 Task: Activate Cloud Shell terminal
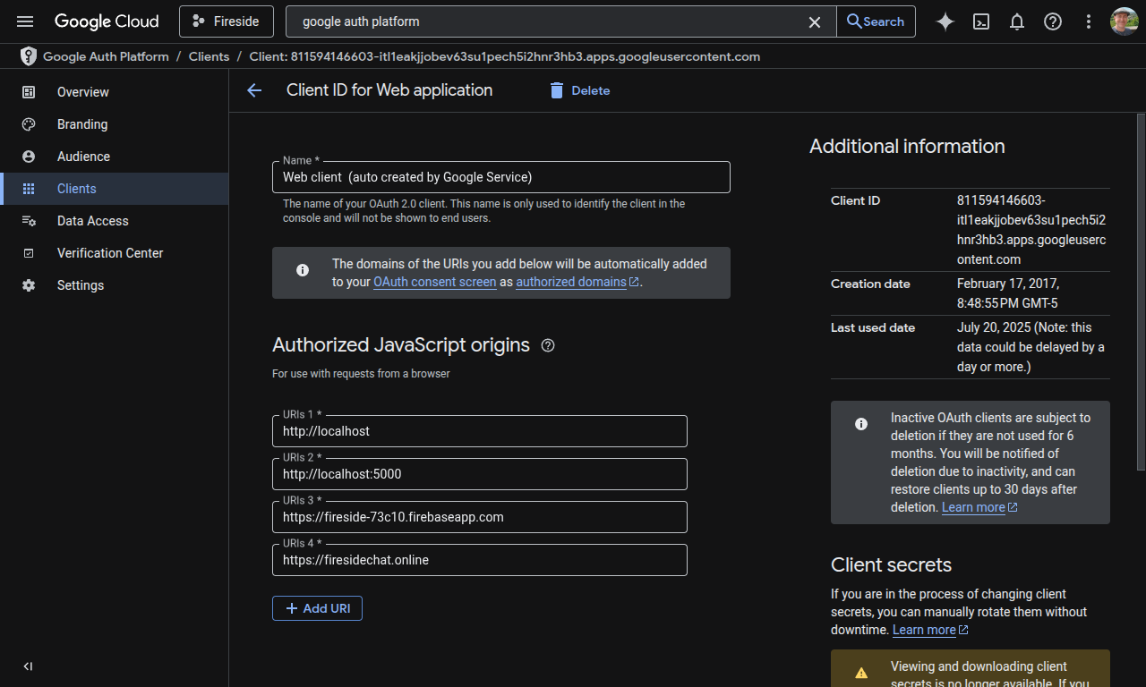(x=981, y=21)
